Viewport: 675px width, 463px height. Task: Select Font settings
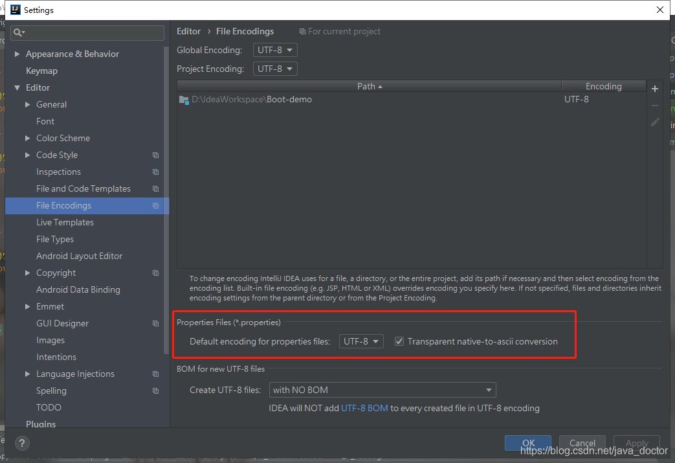[45, 122]
